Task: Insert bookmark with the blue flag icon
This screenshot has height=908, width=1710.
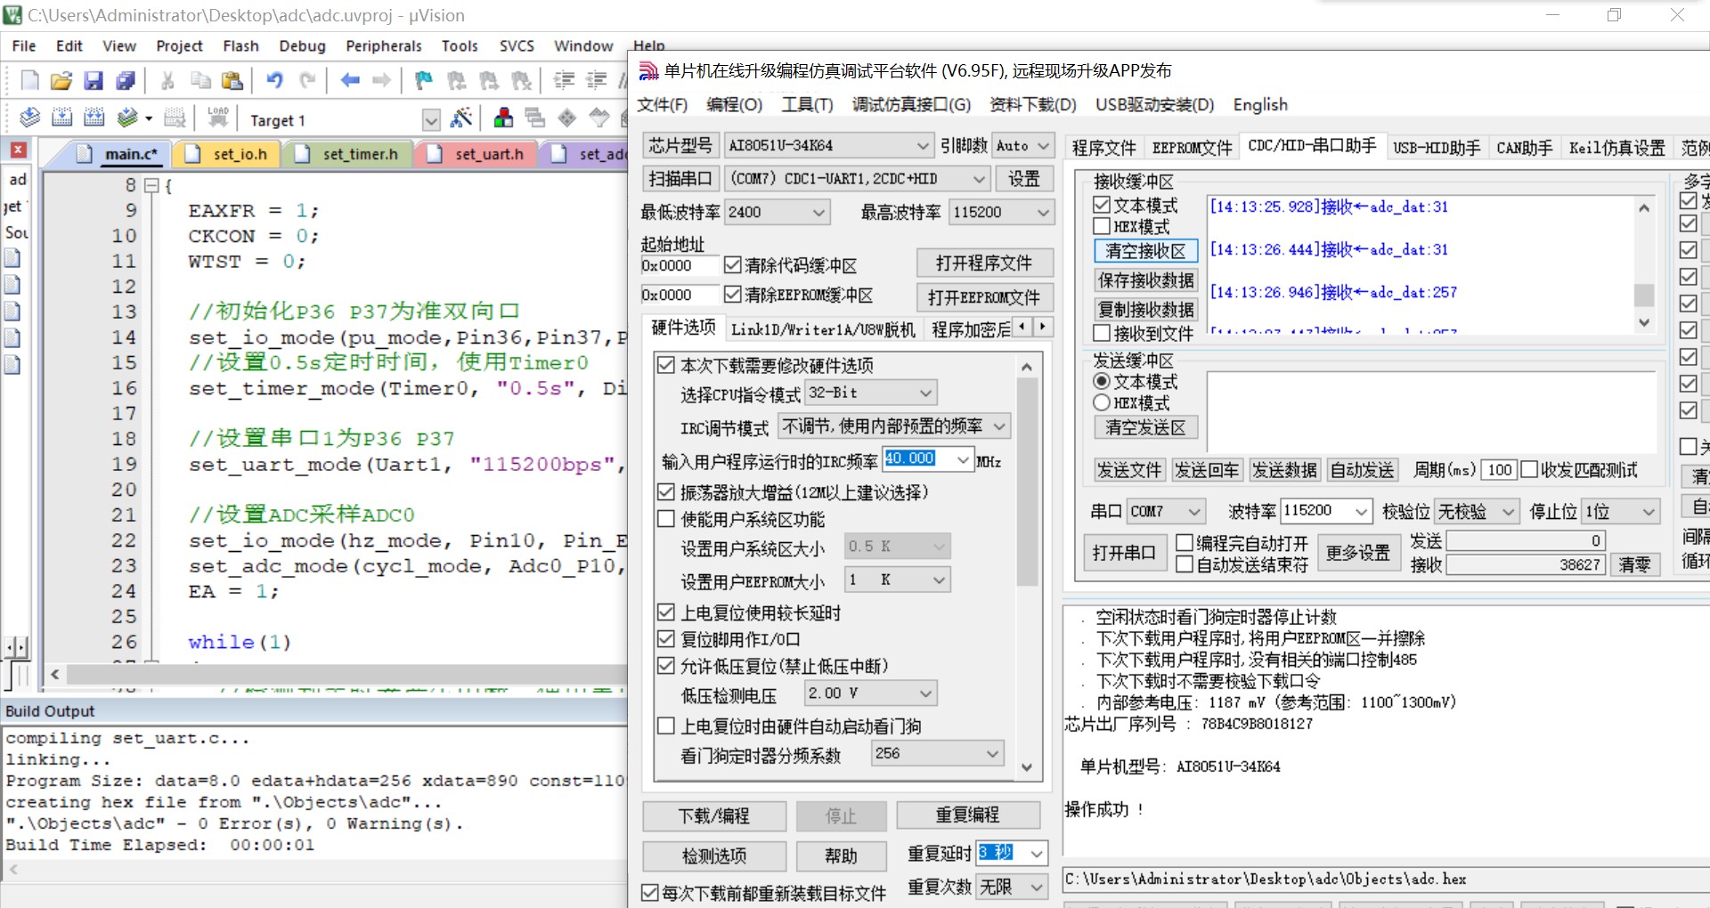Action: [424, 81]
